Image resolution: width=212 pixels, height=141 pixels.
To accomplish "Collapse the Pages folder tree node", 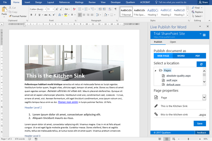I will [155, 70].
